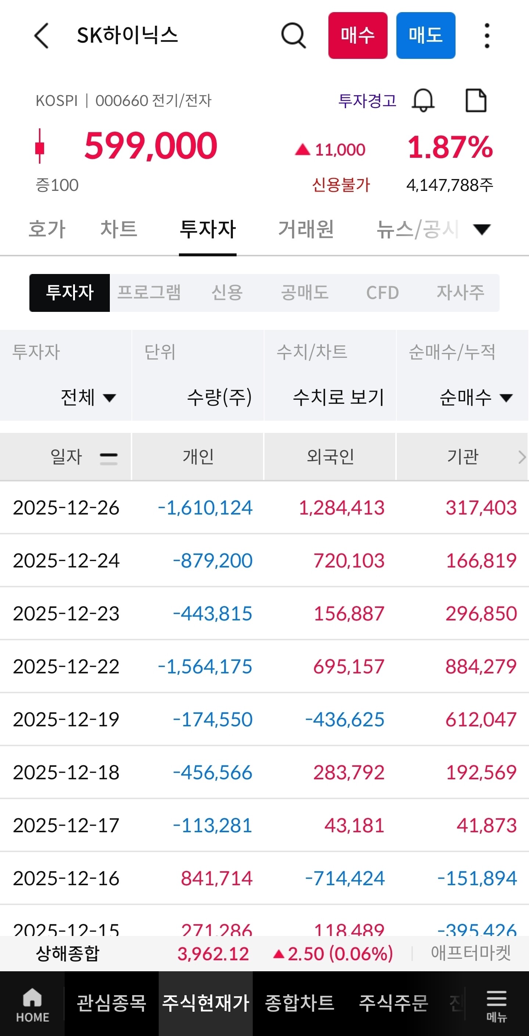Tap the price alert bell icon
This screenshot has height=1036, width=529.
tap(423, 100)
